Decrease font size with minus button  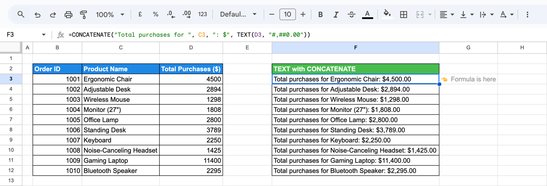point(272,14)
